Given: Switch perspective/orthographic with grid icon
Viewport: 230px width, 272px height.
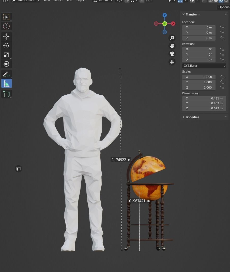Looking at the screenshot, I should pos(172,62).
